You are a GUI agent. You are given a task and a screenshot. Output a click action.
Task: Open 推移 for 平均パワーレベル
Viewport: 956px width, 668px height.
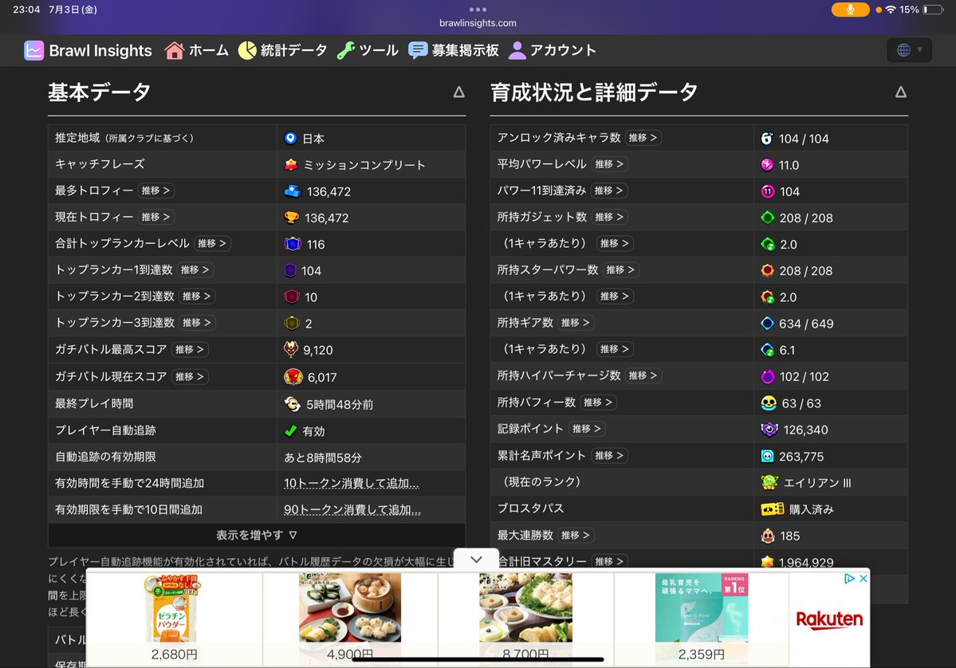coord(610,164)
